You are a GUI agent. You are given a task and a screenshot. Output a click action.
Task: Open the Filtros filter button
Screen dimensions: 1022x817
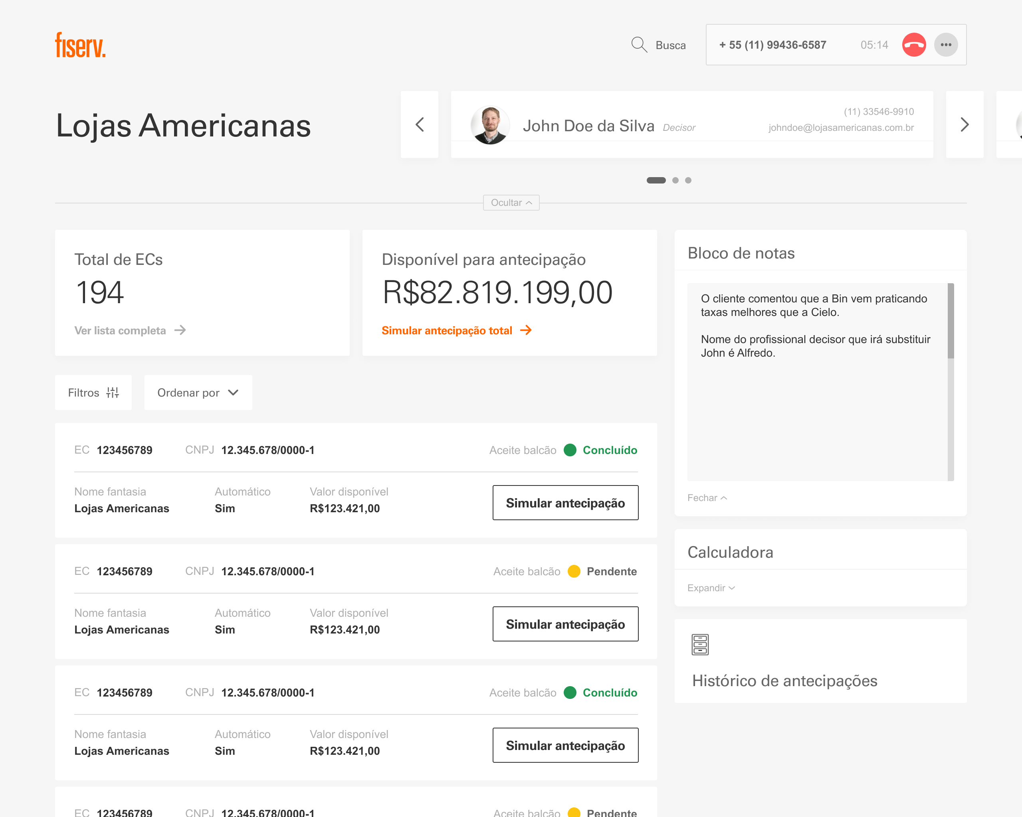click(x=93, y=393)
